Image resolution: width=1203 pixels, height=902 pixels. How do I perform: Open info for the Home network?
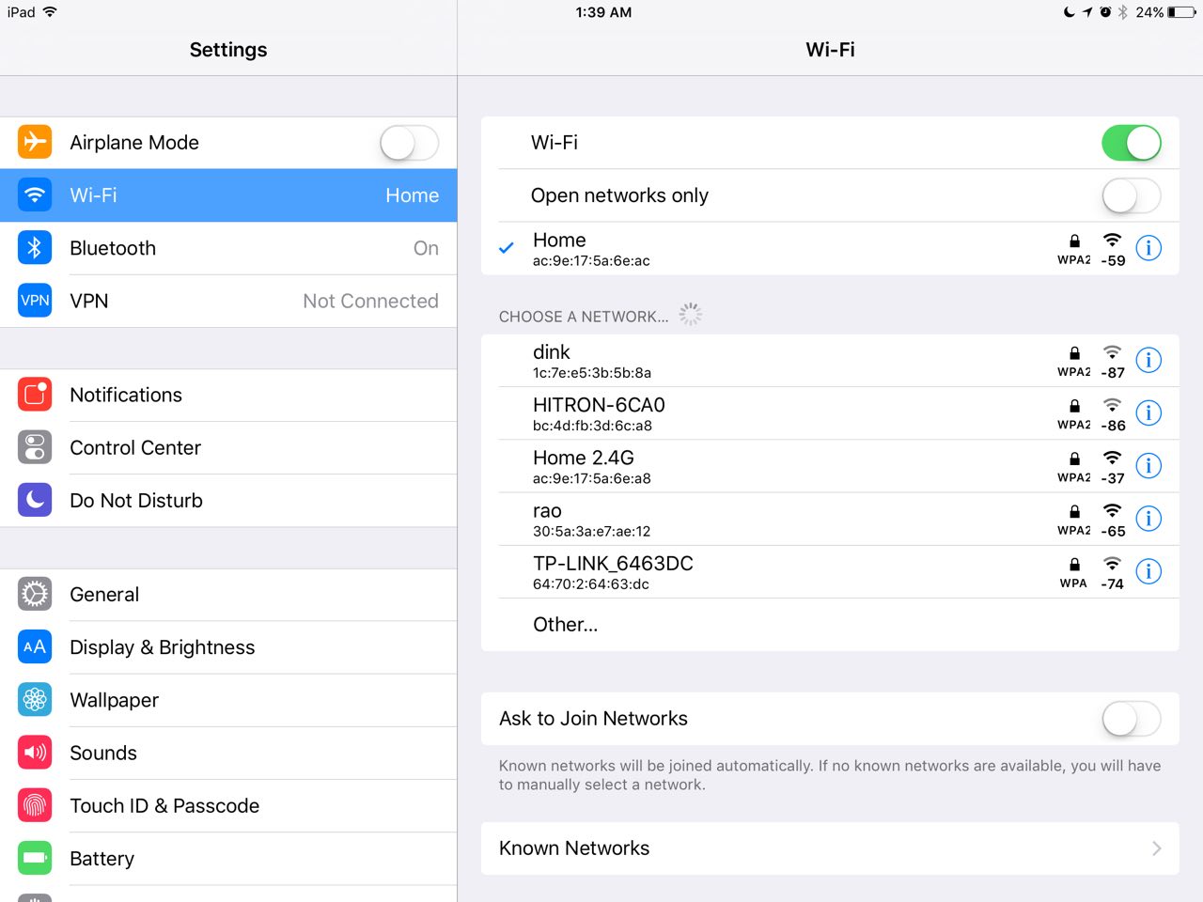click(1148, 248)
